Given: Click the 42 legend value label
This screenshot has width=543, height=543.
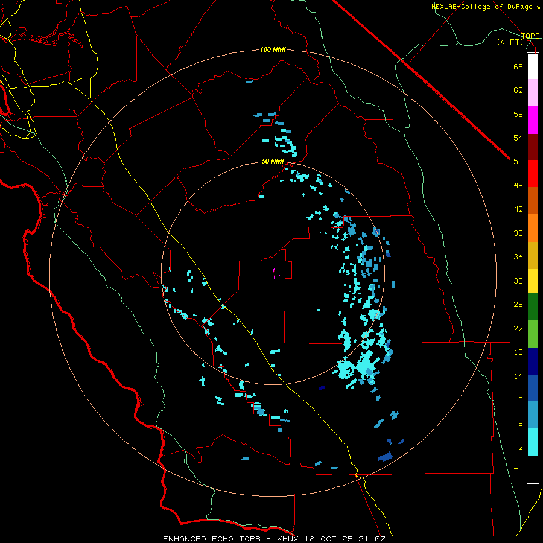Looking at the screenshot, I should (518, 209).
